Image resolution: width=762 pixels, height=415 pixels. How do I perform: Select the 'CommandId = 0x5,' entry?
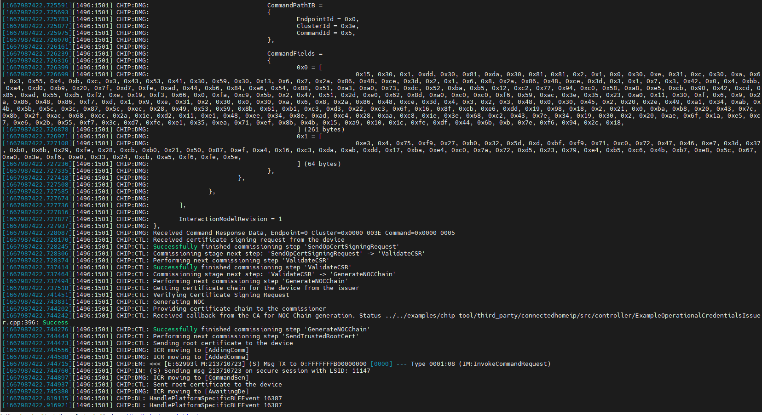(x=326, y=33)
